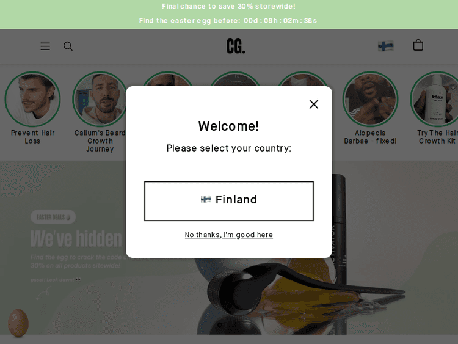This screenshot has width=458, height=344.
Task: Click "No thanks, I'm good here" link
Action: (229, 235)
